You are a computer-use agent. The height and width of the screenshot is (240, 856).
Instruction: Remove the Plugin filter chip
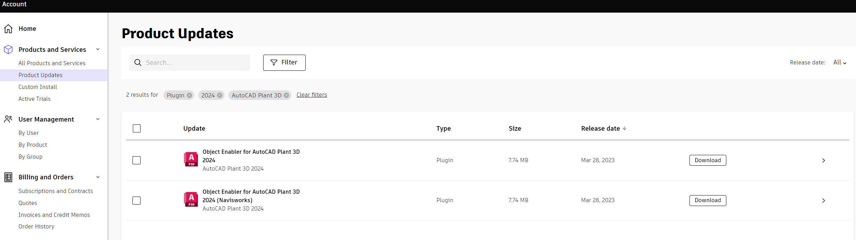click(x=189, y=95)
